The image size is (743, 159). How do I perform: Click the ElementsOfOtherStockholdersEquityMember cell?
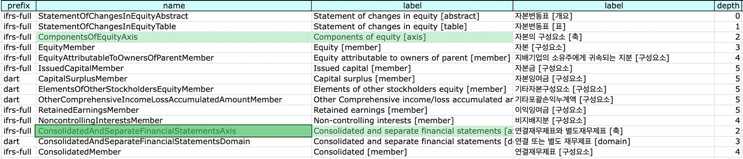[126, 89]
